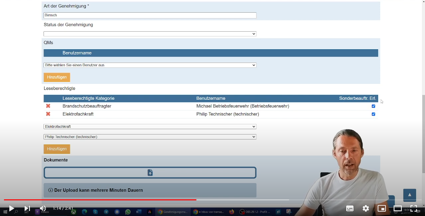The height and width of the screenshot is (216, 425).
Task: Click the document upload icon
Action: tap(150, 173)
